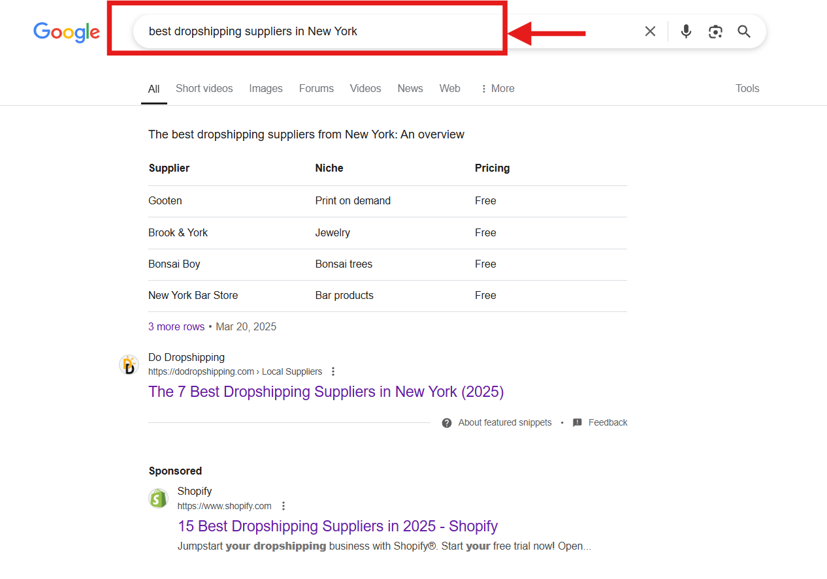This screenshot has height=579, width=827.
Task: Switch to the Videos tab
Action: click(x=365, y=88)
